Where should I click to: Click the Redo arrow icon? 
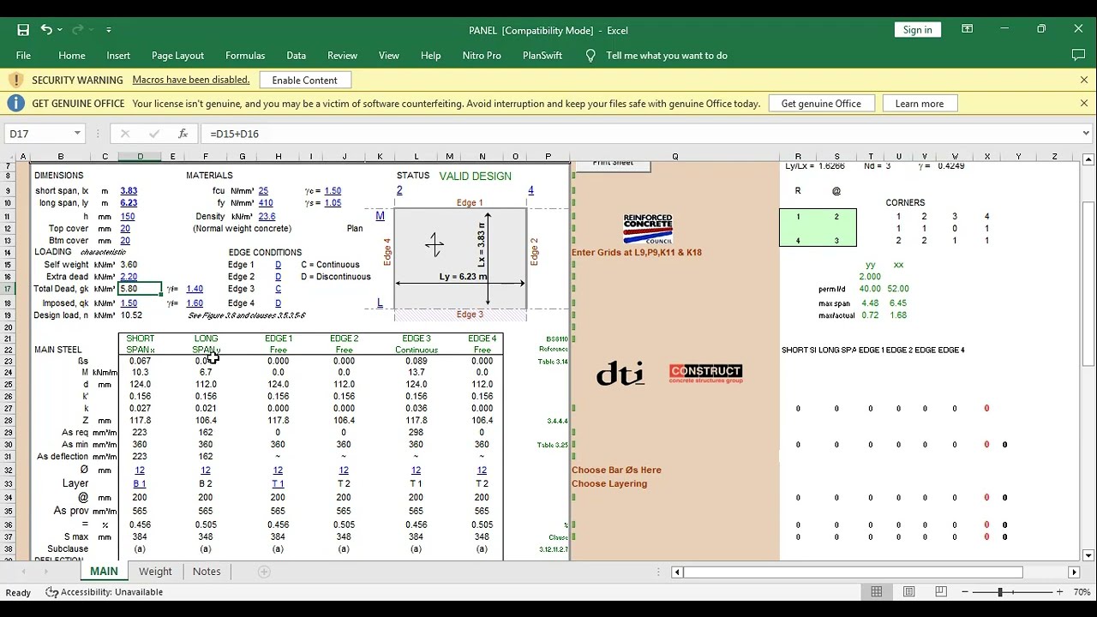[77, 30]
